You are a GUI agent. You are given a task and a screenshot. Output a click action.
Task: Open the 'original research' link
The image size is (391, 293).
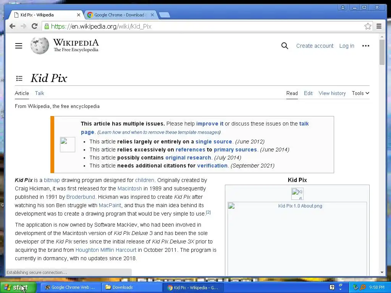[x=188, y=158]
